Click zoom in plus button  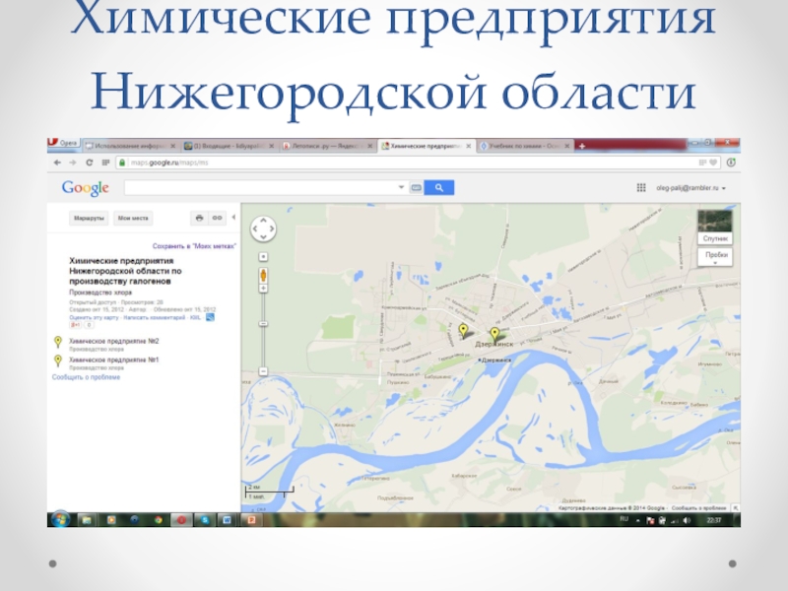(x=263, y=290)
